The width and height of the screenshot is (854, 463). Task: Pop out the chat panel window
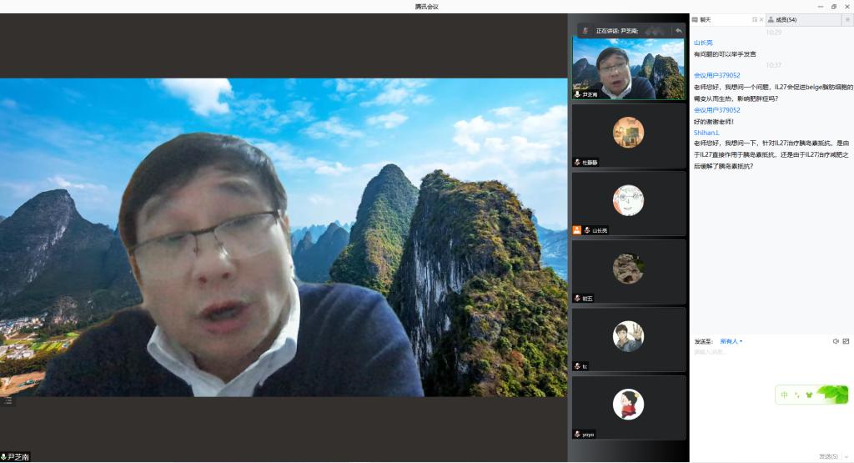coord(754,19)
